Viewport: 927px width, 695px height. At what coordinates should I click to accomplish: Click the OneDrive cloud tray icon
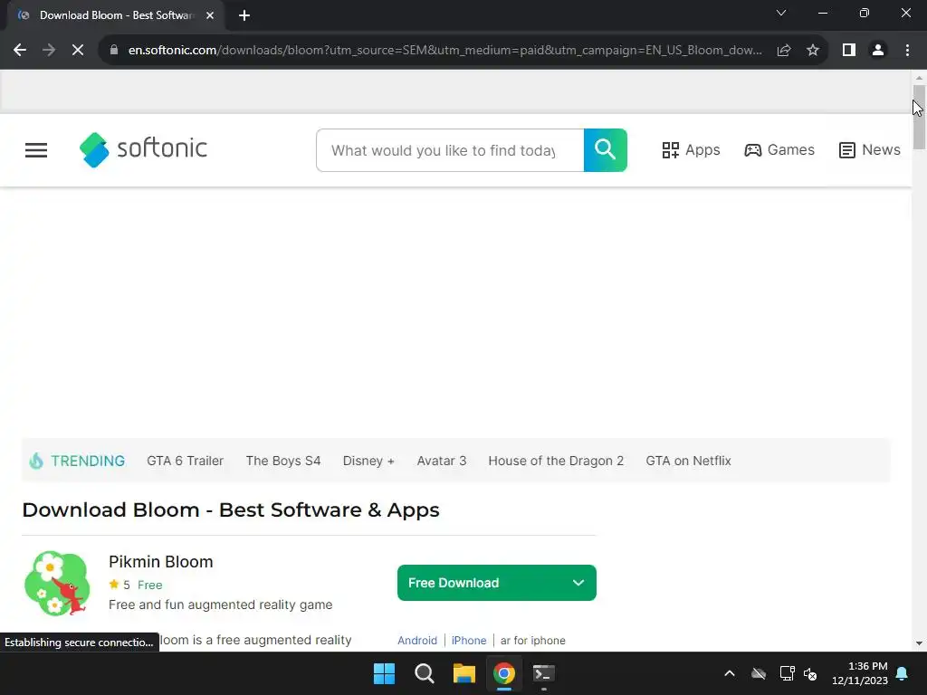coord(759,673)
